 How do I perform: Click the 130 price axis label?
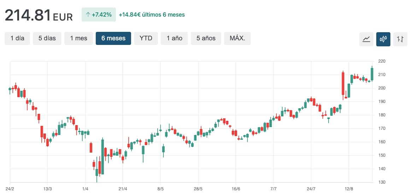coord(382,182)
